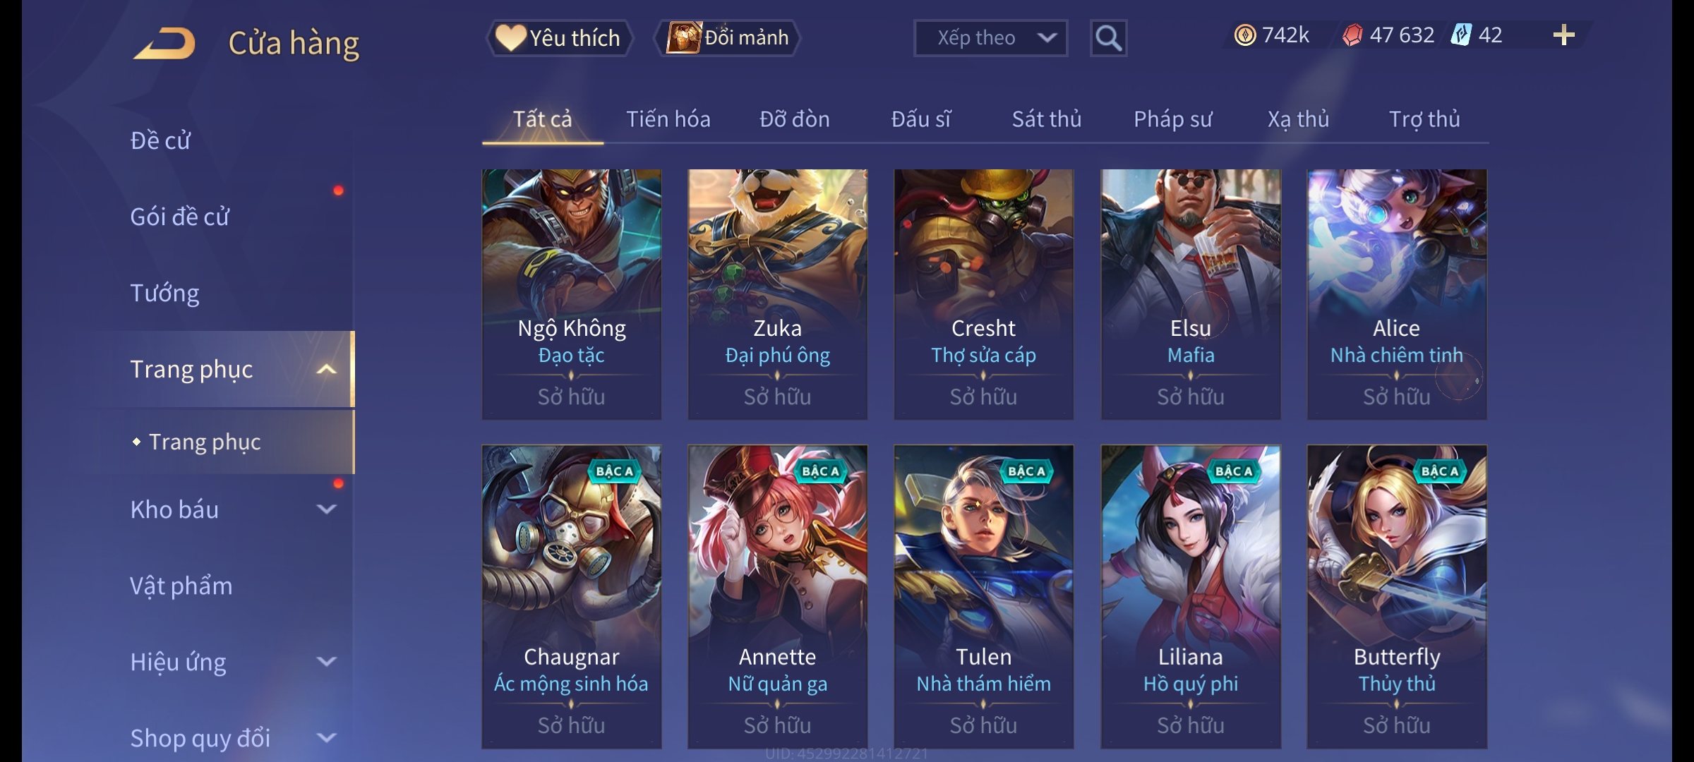Collapse the Trang phục sidebar section
The width and height of the screenshot is (1694, 762).
tap(327, 369)
